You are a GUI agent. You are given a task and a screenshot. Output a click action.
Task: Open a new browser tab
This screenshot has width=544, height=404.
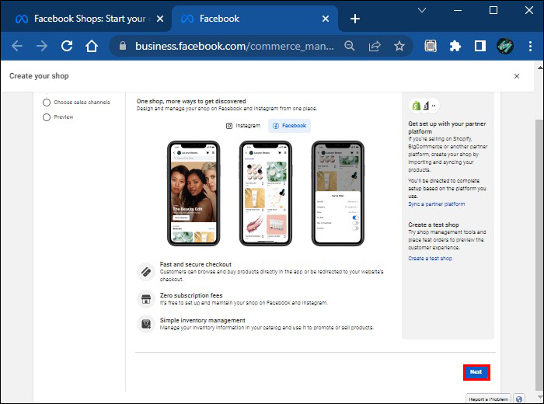[355, 19]
